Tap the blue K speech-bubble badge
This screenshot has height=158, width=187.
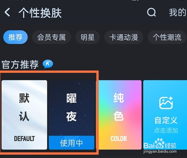click(48, 64)
